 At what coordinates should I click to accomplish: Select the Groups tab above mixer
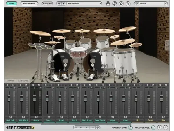click(x=10, y=81)
